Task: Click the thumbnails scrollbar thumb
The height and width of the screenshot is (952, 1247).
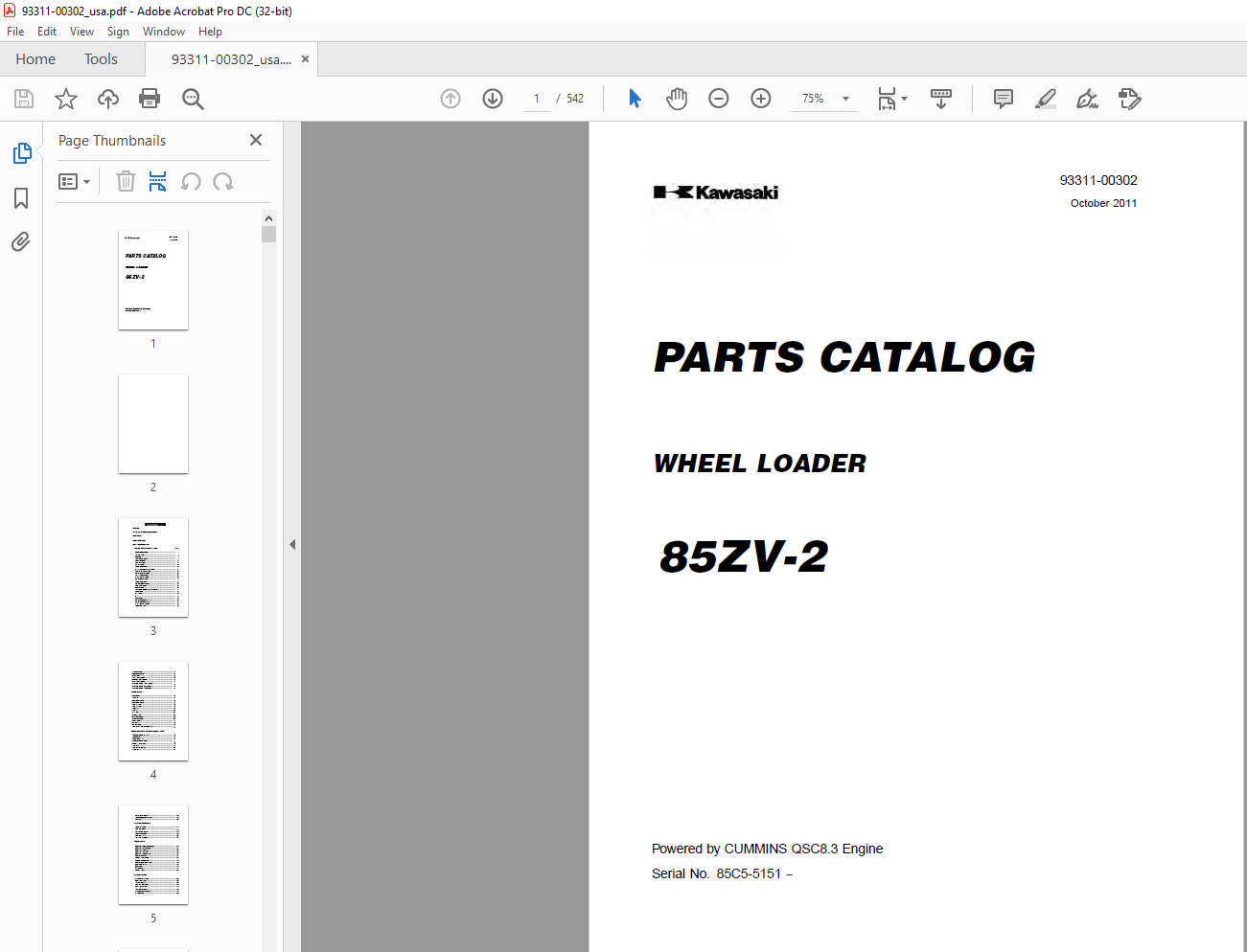Action: [x=268, y=235]
